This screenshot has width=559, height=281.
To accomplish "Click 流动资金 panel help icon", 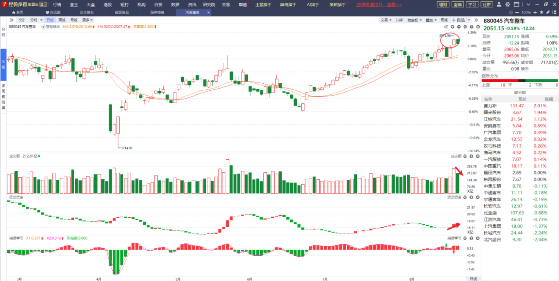I will (471, 197).
